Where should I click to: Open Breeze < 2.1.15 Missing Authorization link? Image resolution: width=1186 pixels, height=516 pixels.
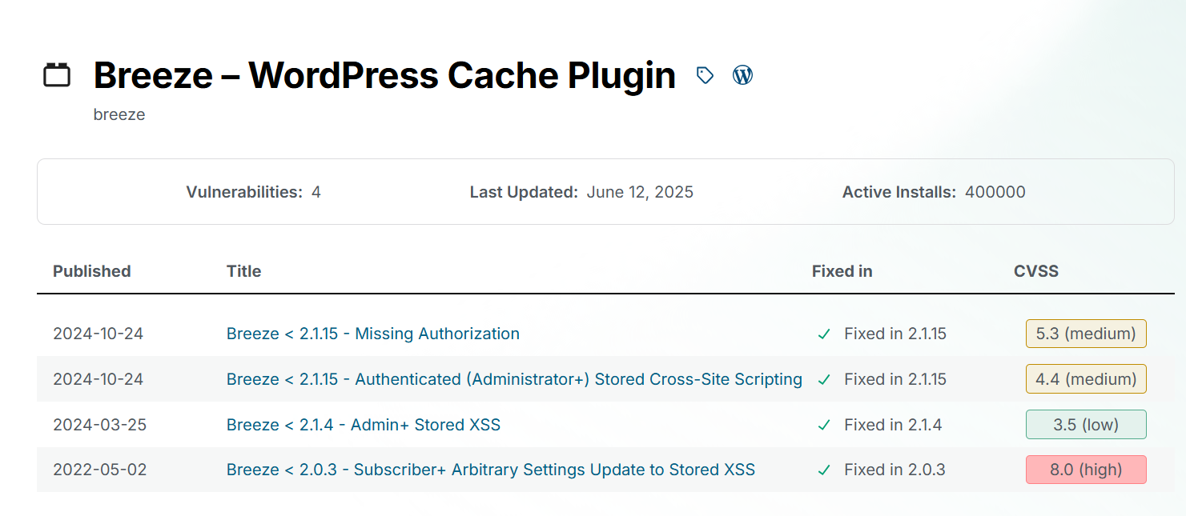click(x=373, y=334)
